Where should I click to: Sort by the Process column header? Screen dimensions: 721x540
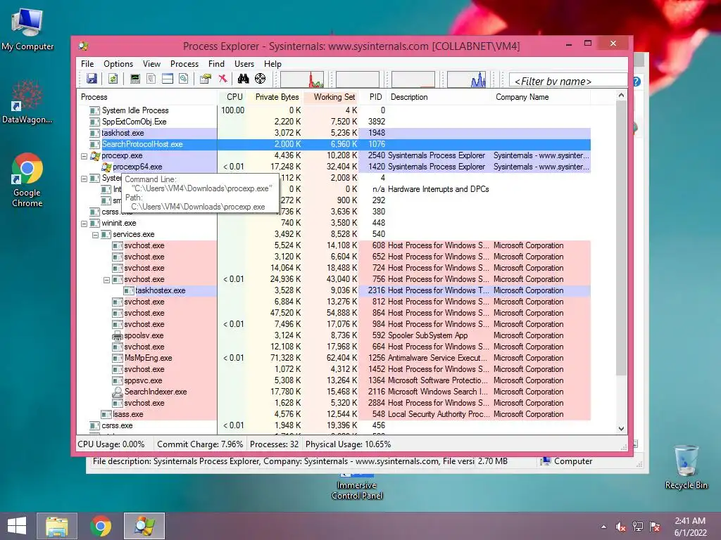pos(147,97)
